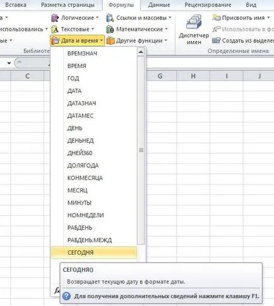Viewport: 274px width, 306px height.
Task: Open the Ссылки и массивы icon
Action: 110,18
